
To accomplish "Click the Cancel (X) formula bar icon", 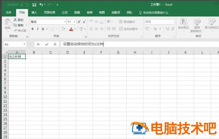I will click(38, 44).
